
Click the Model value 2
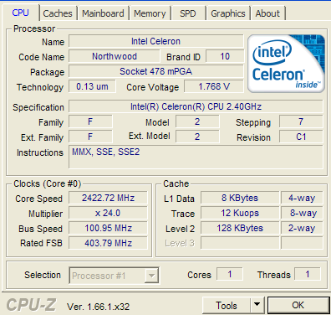pos(197,121)
